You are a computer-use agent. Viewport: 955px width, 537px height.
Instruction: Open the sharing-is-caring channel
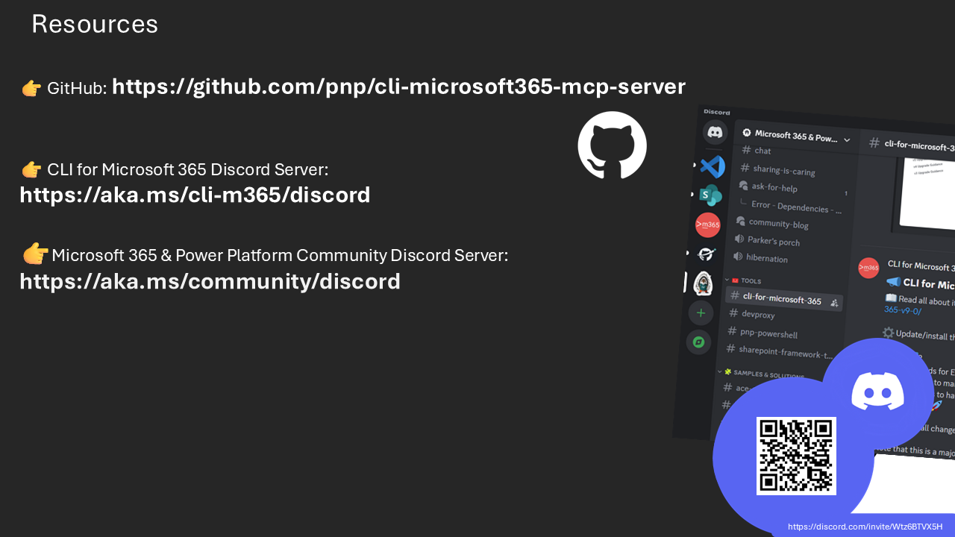click(x=783, y=171)
